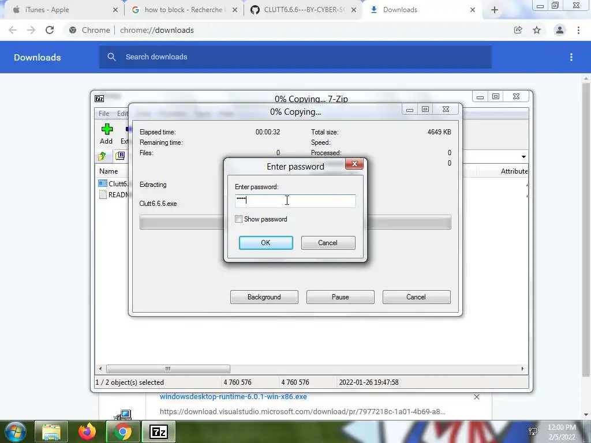Open the Chrome profile icon
This screenshot has height=443, width=591.
[x=560, y=30]
